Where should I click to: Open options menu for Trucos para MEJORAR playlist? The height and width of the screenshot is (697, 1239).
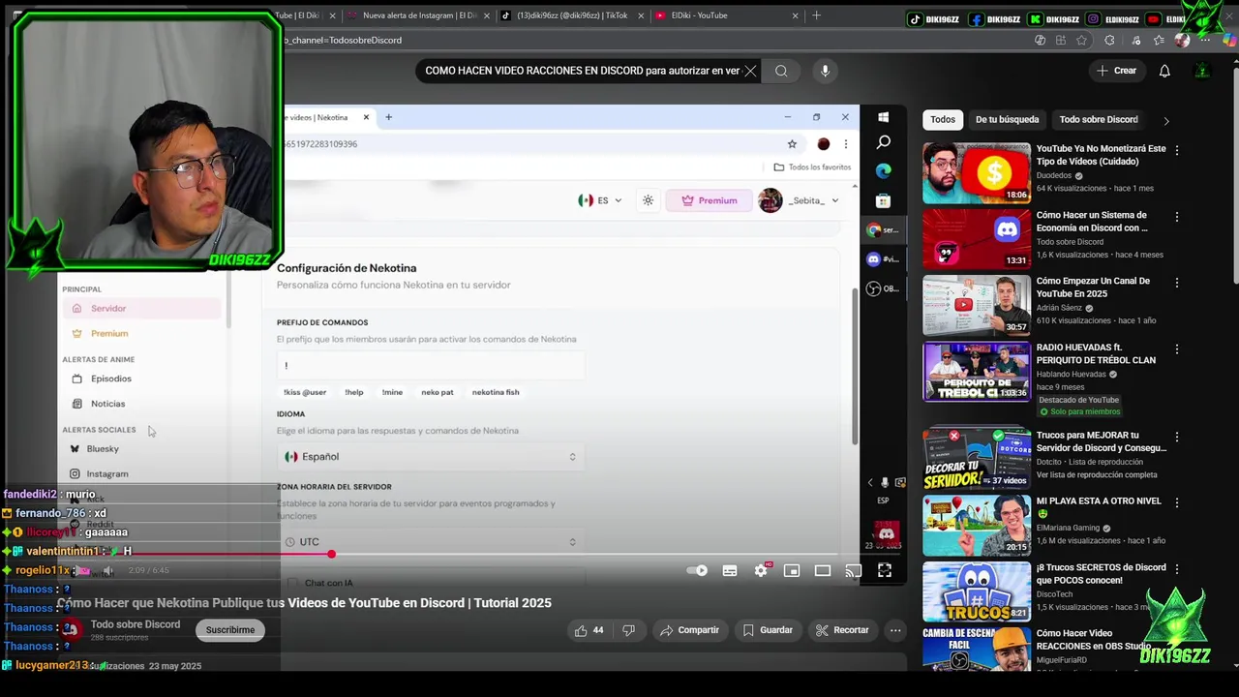(1177, 438)
